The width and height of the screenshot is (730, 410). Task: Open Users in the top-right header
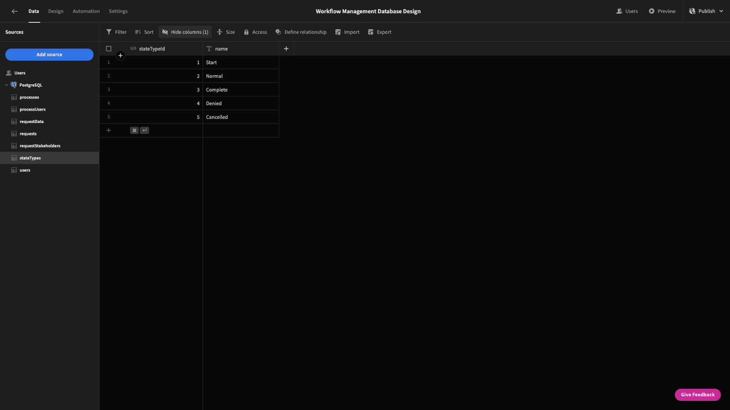(627, 11)
